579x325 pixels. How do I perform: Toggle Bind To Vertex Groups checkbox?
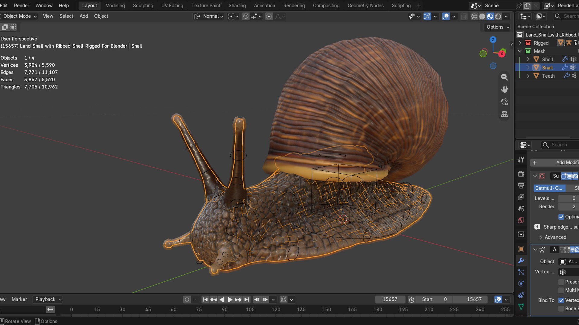561,300
